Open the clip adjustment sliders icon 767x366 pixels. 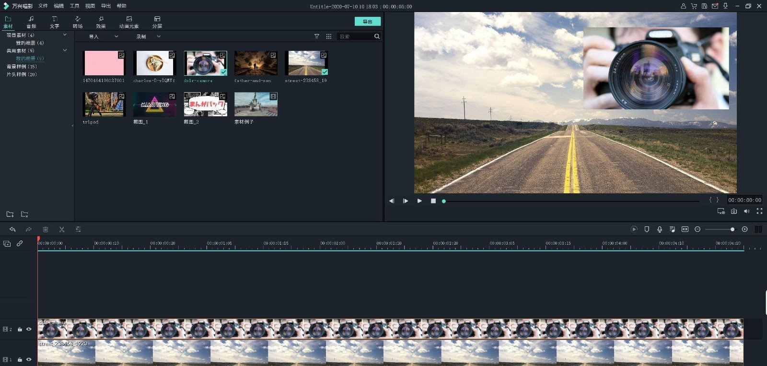(x=78, y=229)
